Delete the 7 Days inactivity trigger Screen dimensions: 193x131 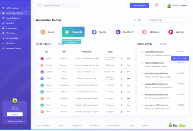pos(121,72)
